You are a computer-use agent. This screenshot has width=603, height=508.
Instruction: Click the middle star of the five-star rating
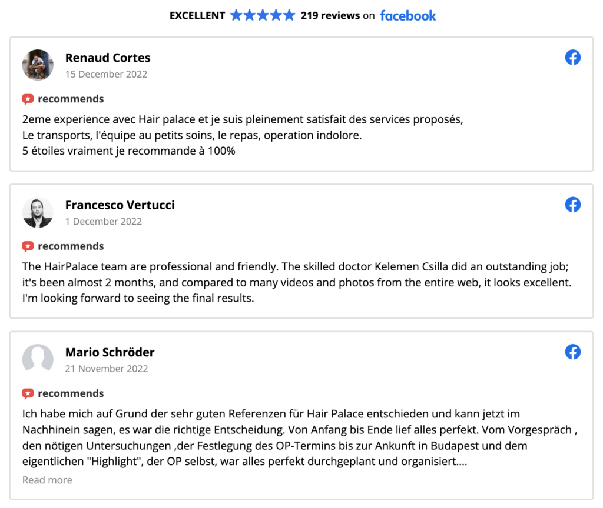(x=261, y=15)
